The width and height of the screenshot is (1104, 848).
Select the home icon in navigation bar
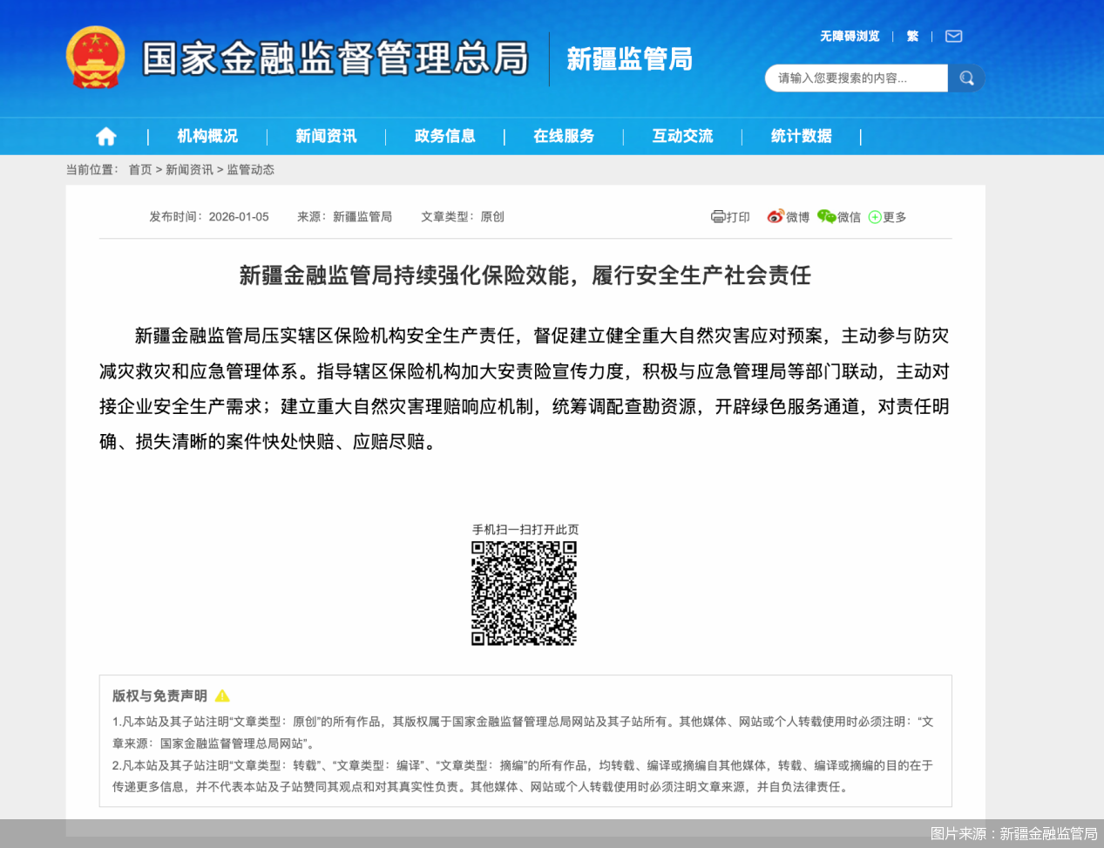[105, 136]
